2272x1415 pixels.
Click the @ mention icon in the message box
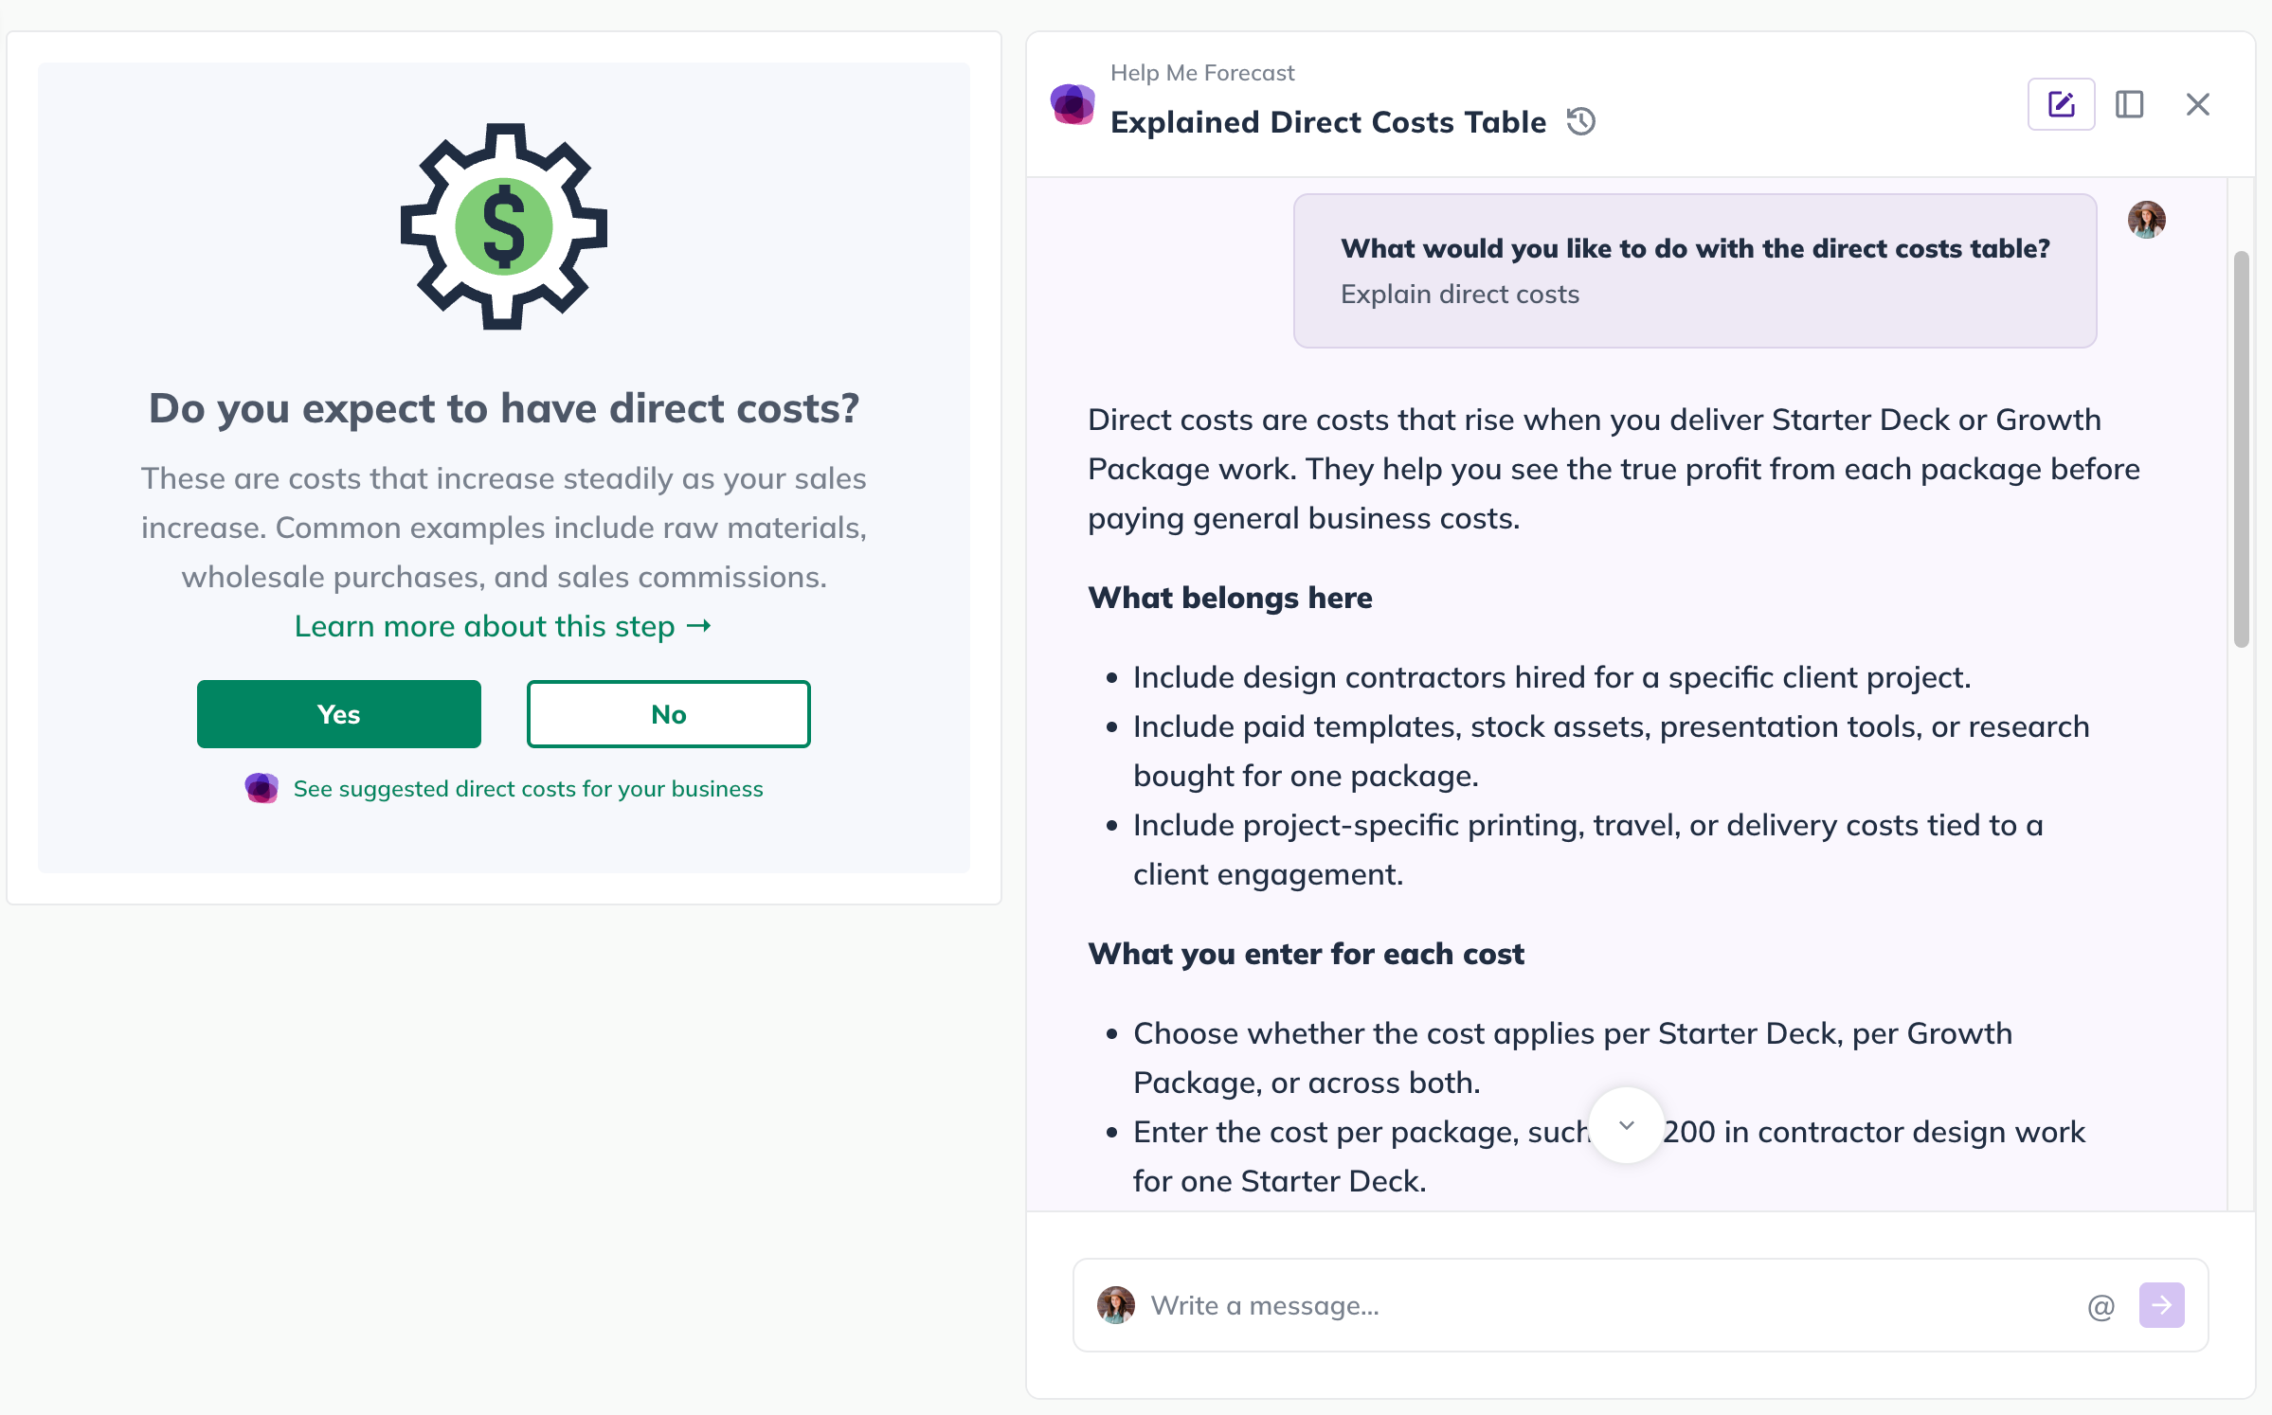2101,1306
